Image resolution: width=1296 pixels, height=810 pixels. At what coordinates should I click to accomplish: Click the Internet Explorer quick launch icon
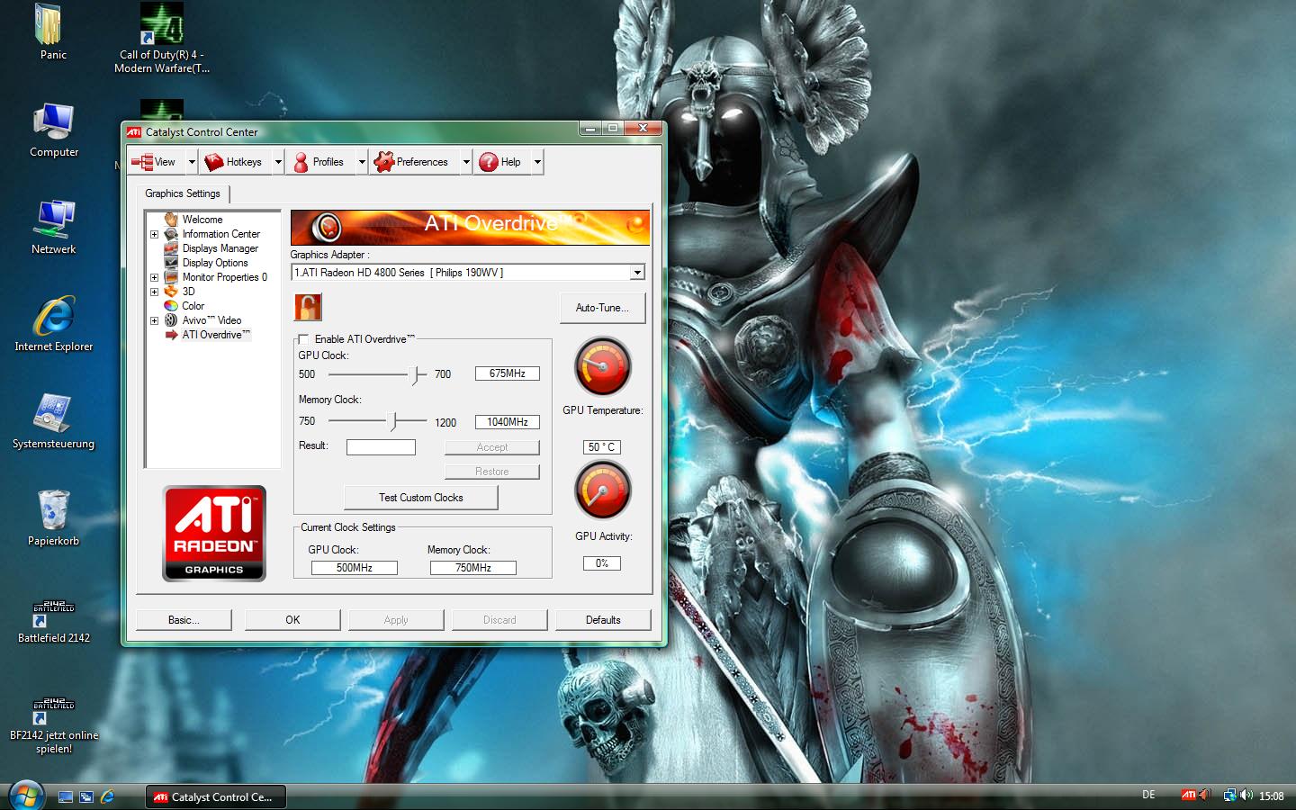pyautogui.click(x=107, y=796)
